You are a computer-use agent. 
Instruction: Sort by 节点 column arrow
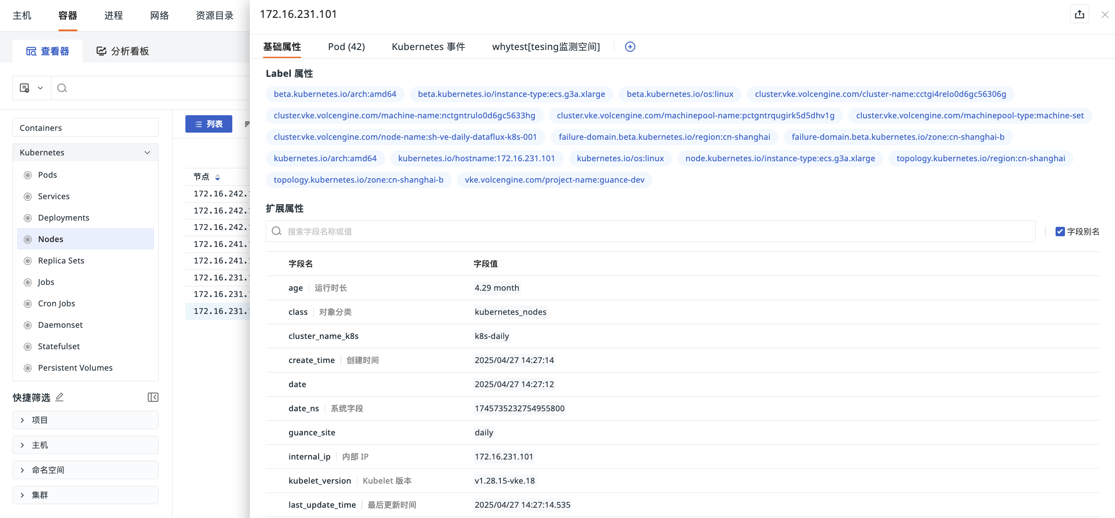click(x=218, y=177)
